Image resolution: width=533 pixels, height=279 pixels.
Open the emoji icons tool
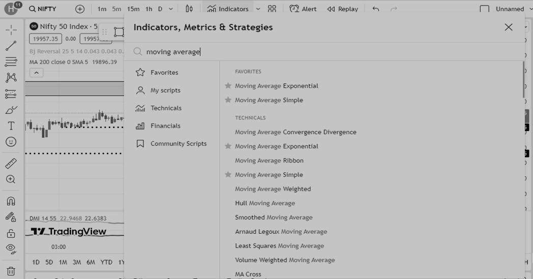coord(11,142)
